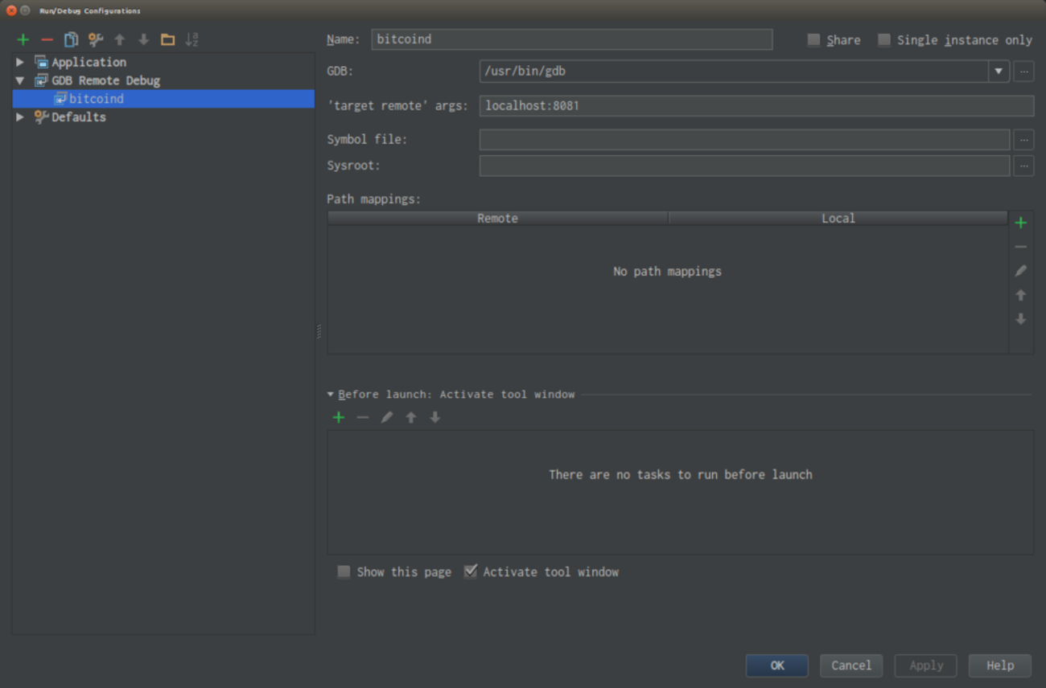Sort configurations alphabetically

[191, 39]
